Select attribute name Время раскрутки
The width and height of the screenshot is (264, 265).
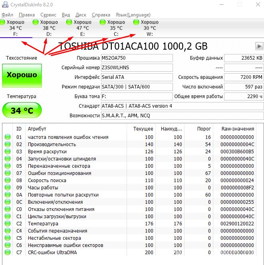point(47,152)
